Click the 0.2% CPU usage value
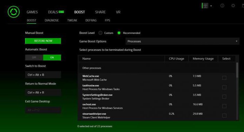The image size is (244, 132). [x=171, y=114]
